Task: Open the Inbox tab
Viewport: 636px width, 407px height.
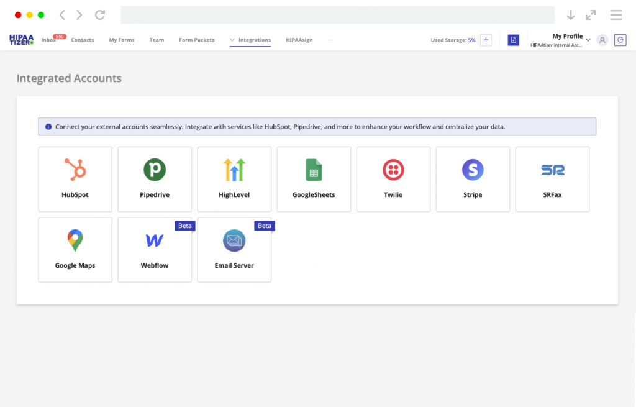Action: tap(48, 40)
